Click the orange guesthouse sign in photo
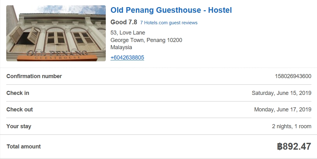The image size is (317, 159). [x=56, y=57]
